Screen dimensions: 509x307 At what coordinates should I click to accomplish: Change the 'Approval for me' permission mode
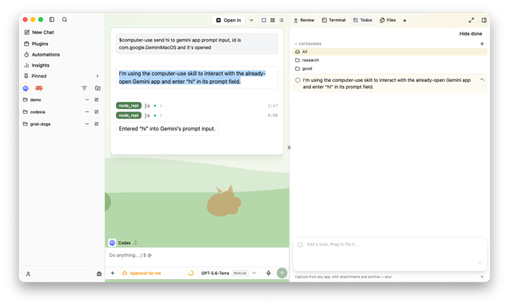[x=142, y=274]
